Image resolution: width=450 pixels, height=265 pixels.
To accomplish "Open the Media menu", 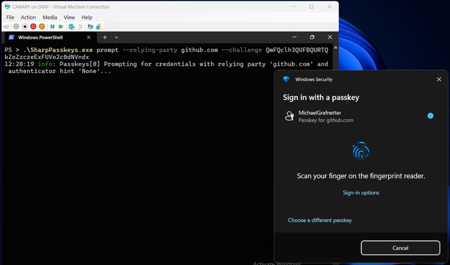I will tap(49, 17).
